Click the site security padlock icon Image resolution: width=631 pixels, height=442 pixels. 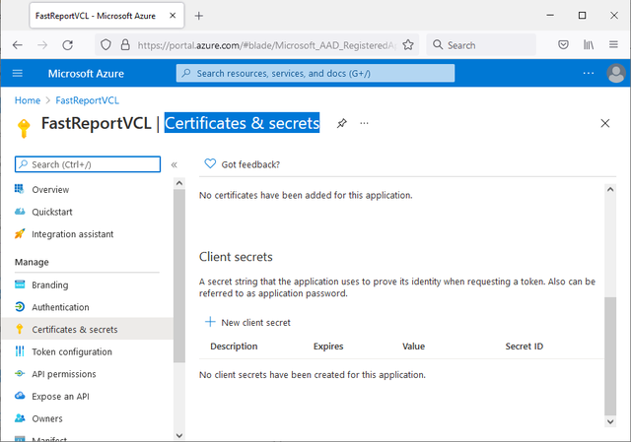click(125, 44)
